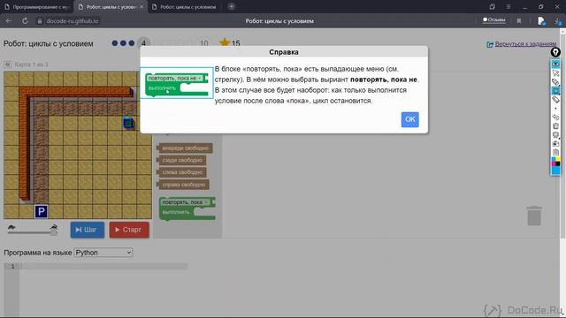Click the lightbulb hint icon
This screenshot has height=318, width=566.
(x=555, y=53)
